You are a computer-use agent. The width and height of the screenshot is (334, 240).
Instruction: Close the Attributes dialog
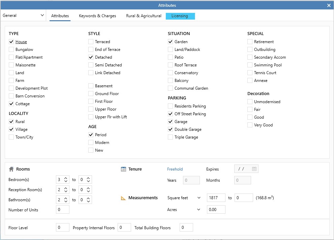pos(329,5)
